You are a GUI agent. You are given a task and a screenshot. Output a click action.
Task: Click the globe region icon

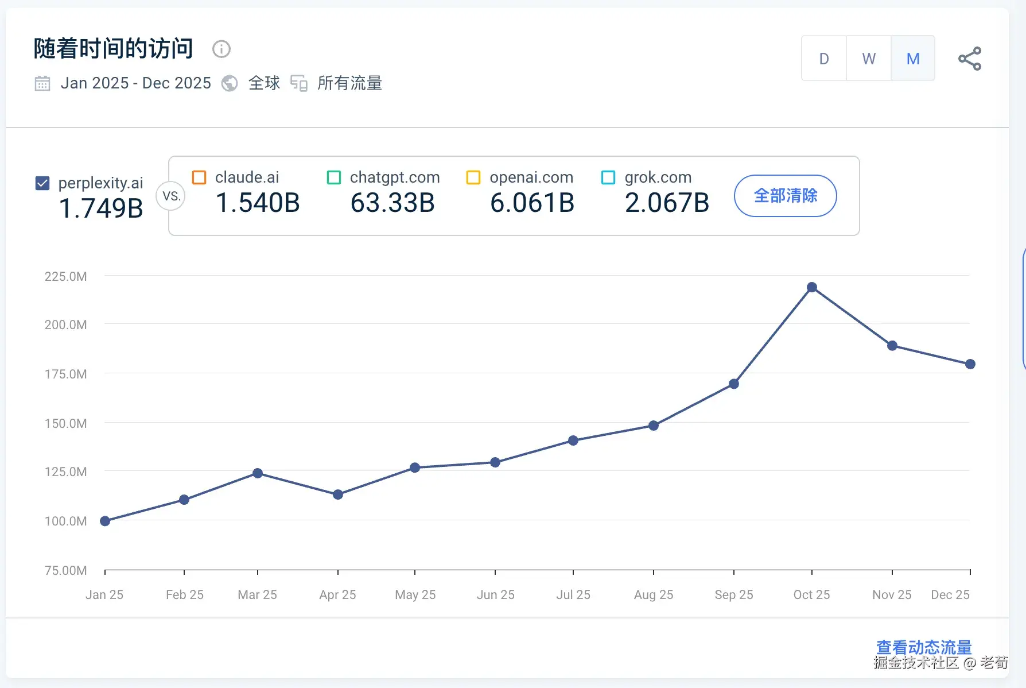click(x=230, y=83)
